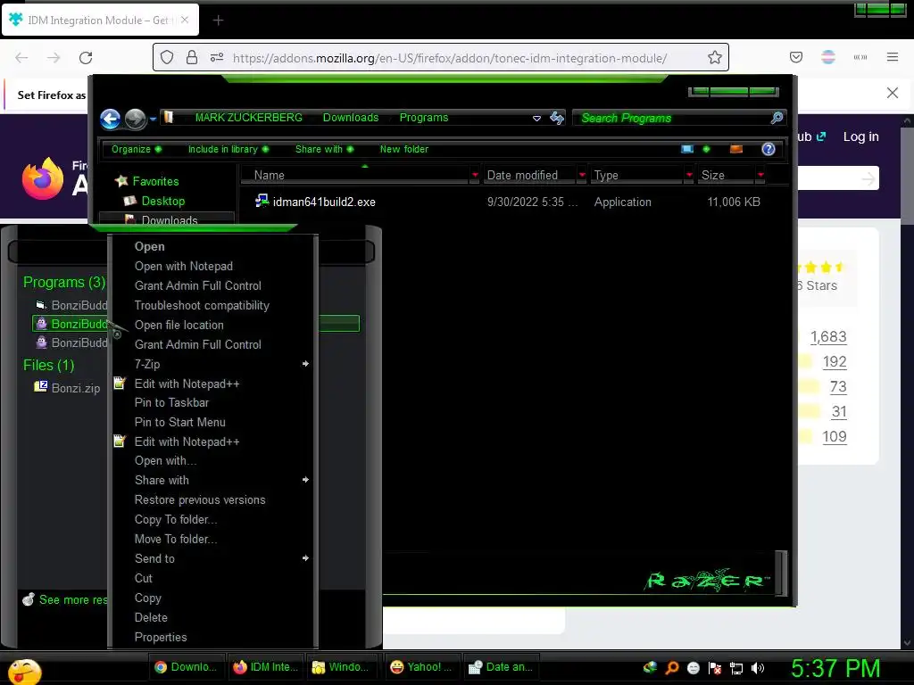Open the Firefox hamburger menu
914x685 pixels.
point(893,57)
